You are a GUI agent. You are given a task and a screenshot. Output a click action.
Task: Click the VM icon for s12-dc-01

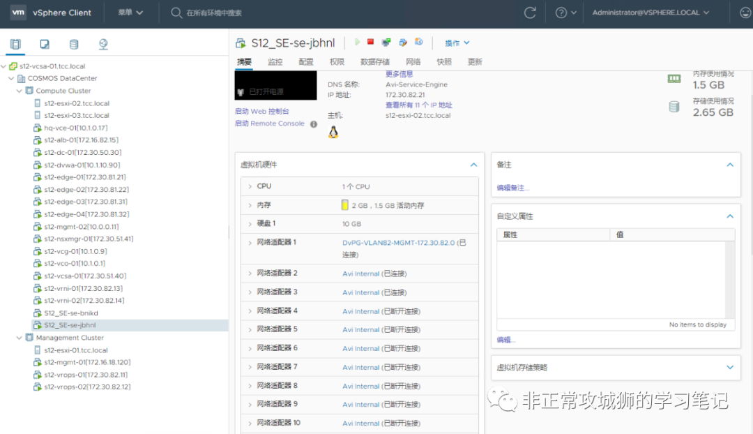pyautogui.click(x=38, y=152)
